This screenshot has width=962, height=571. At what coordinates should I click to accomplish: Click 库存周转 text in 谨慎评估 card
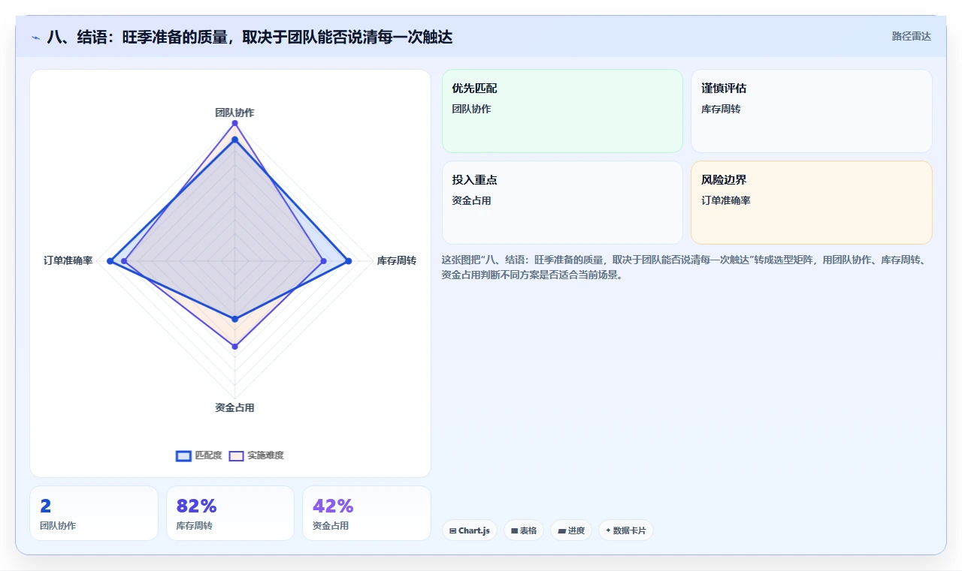tap(721, 109)
